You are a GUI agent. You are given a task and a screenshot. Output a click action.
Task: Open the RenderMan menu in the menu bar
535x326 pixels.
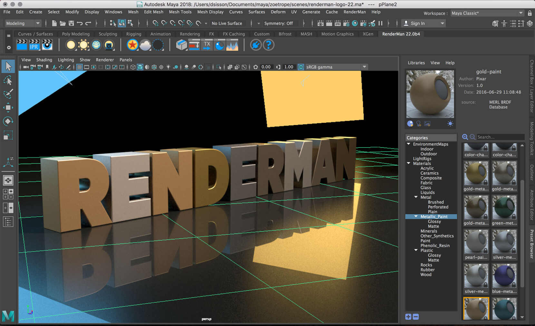355,12
